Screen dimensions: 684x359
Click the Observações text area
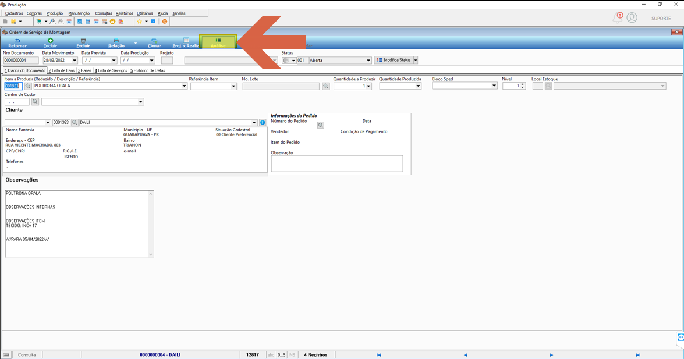79,223
